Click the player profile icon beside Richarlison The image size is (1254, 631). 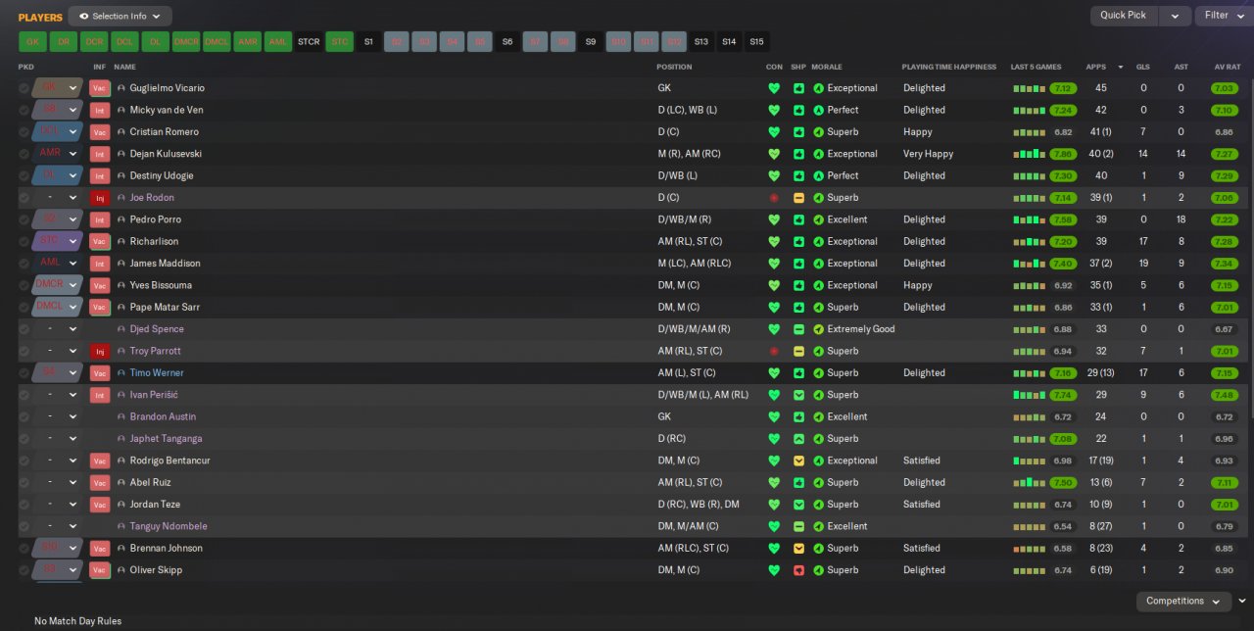pos(121,241)
